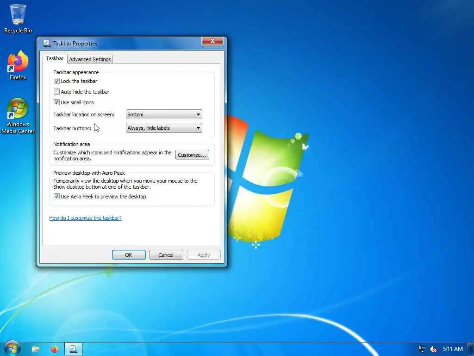Click the 5:11 AM clock
The height and width of the screenshot is (356, 474).
pyautogui.click(x=453, y=349)
